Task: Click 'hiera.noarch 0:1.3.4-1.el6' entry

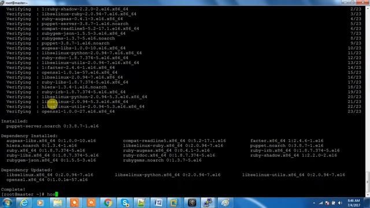Action: (x=42, y=146)
